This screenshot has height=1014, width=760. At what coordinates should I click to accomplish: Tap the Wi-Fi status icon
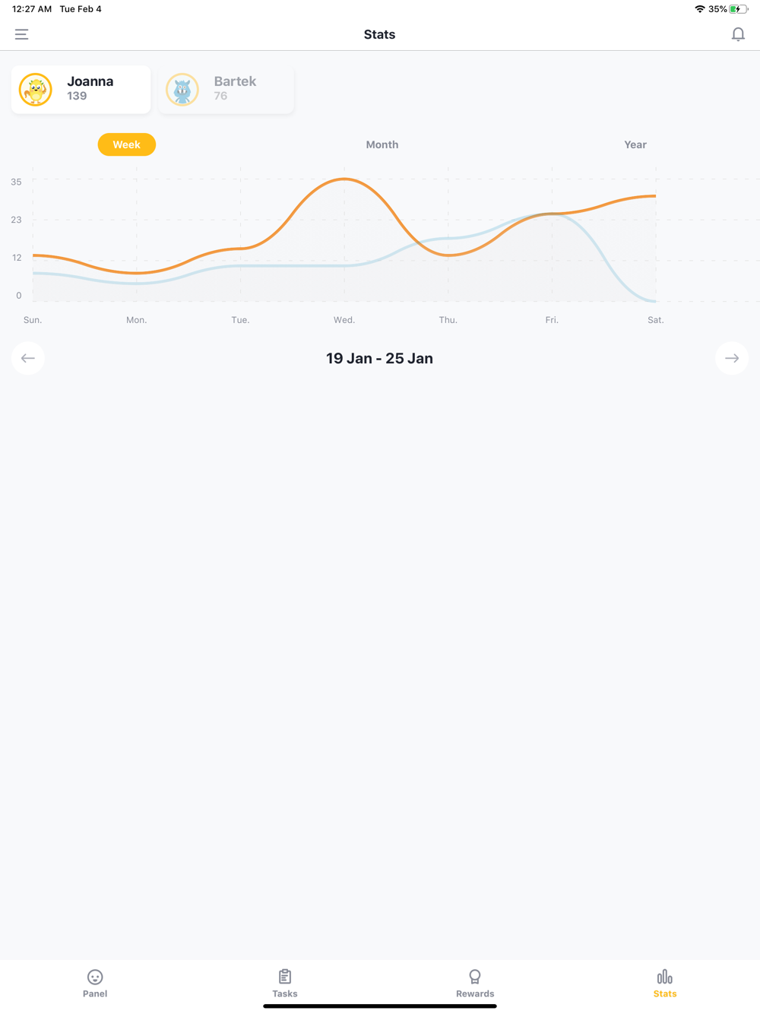(x=700, y=9)
